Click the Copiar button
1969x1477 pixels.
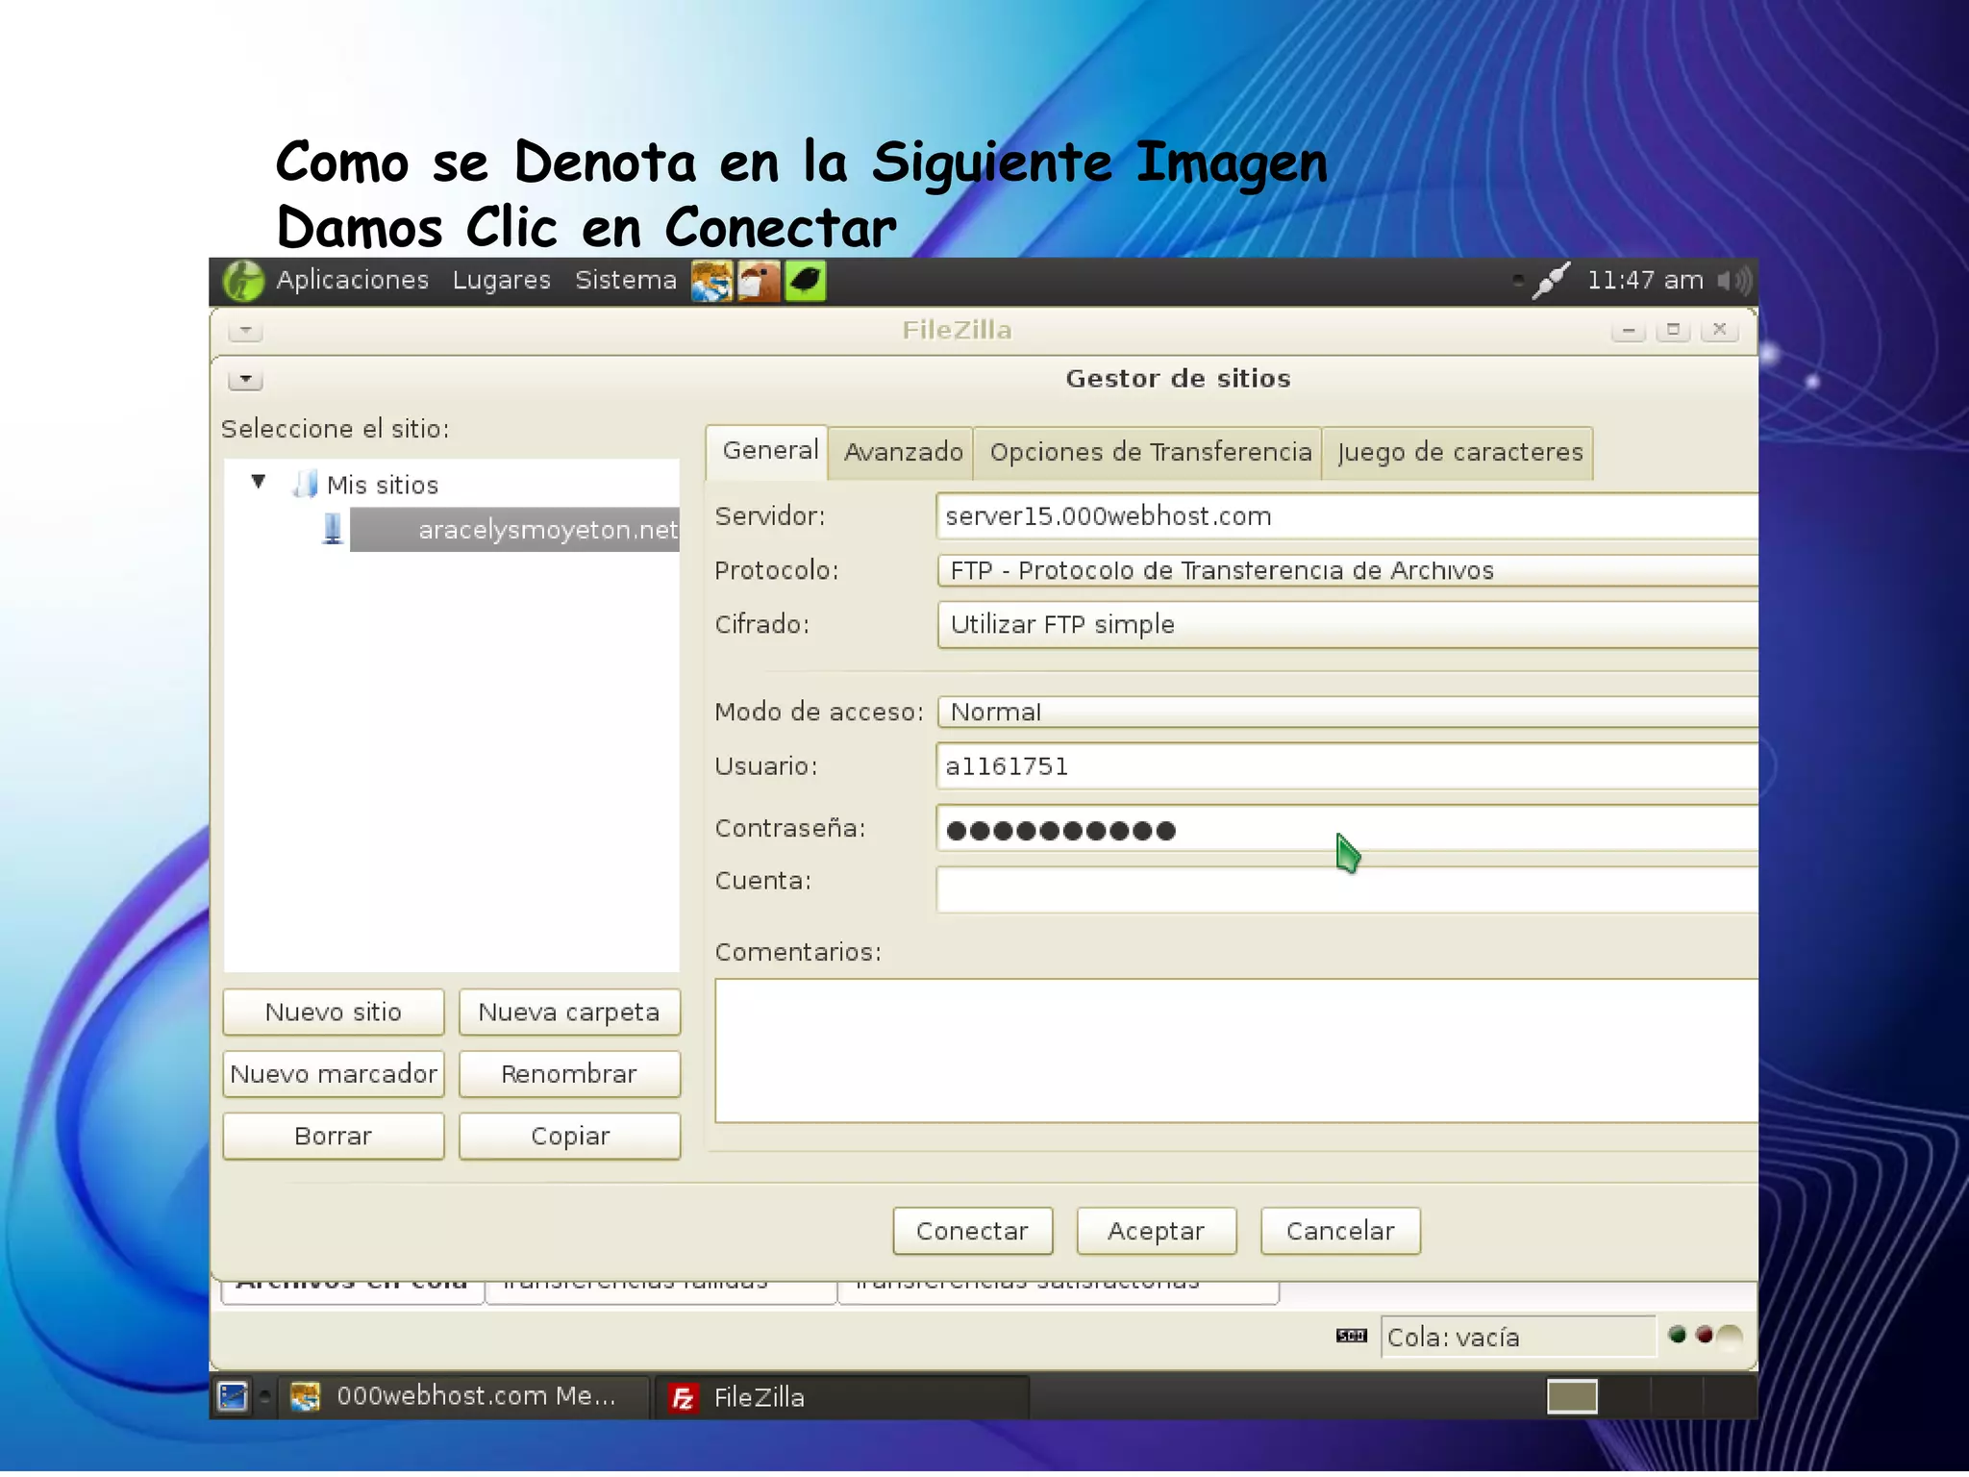coord(569,1137)
